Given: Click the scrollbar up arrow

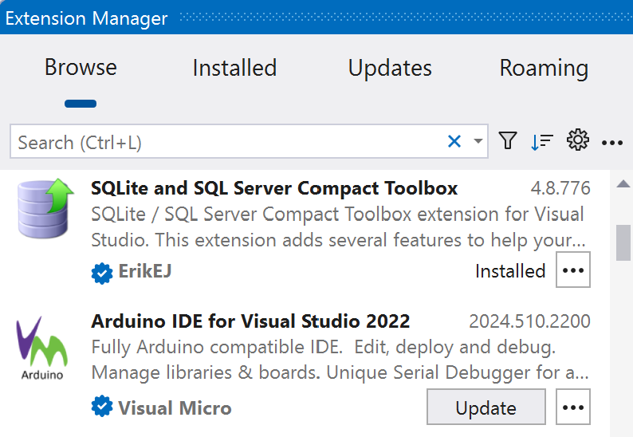Looking at the screenshot, I should coord(623,185).
